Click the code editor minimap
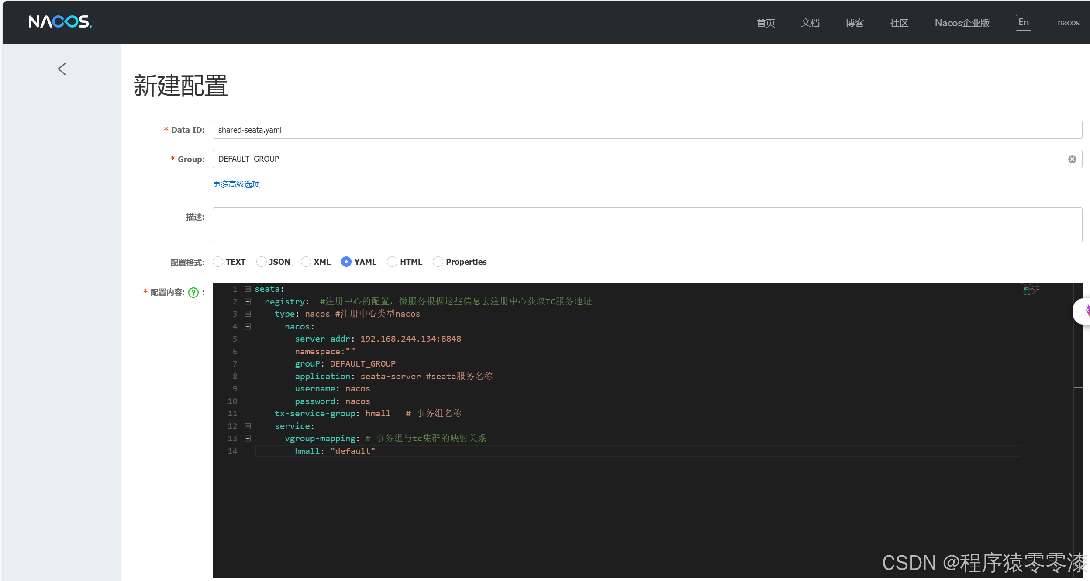The image size is (1090, 581). [1031, 289]
